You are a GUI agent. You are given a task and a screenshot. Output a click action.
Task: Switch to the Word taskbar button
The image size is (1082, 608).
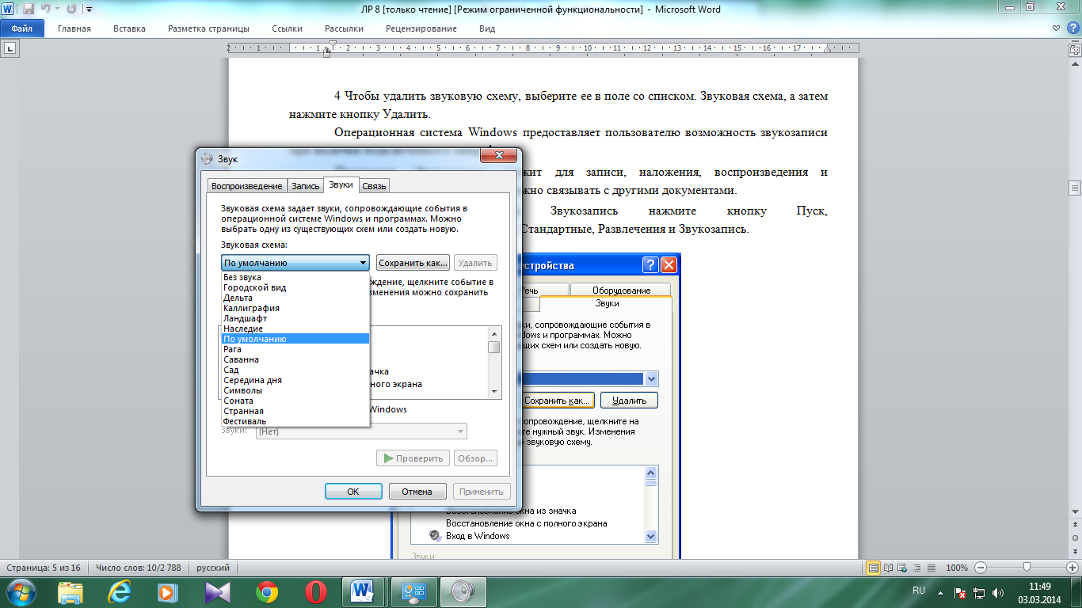point(364,592)
